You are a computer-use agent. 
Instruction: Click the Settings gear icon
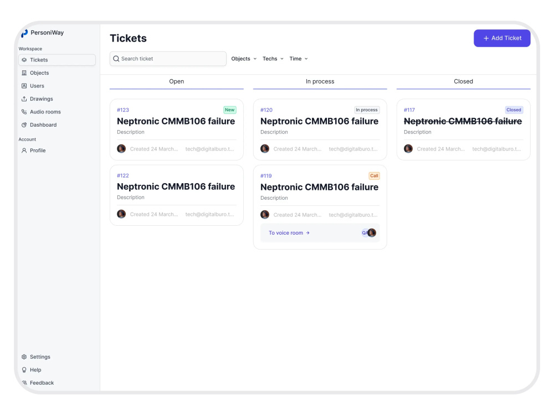click(24, 357)
